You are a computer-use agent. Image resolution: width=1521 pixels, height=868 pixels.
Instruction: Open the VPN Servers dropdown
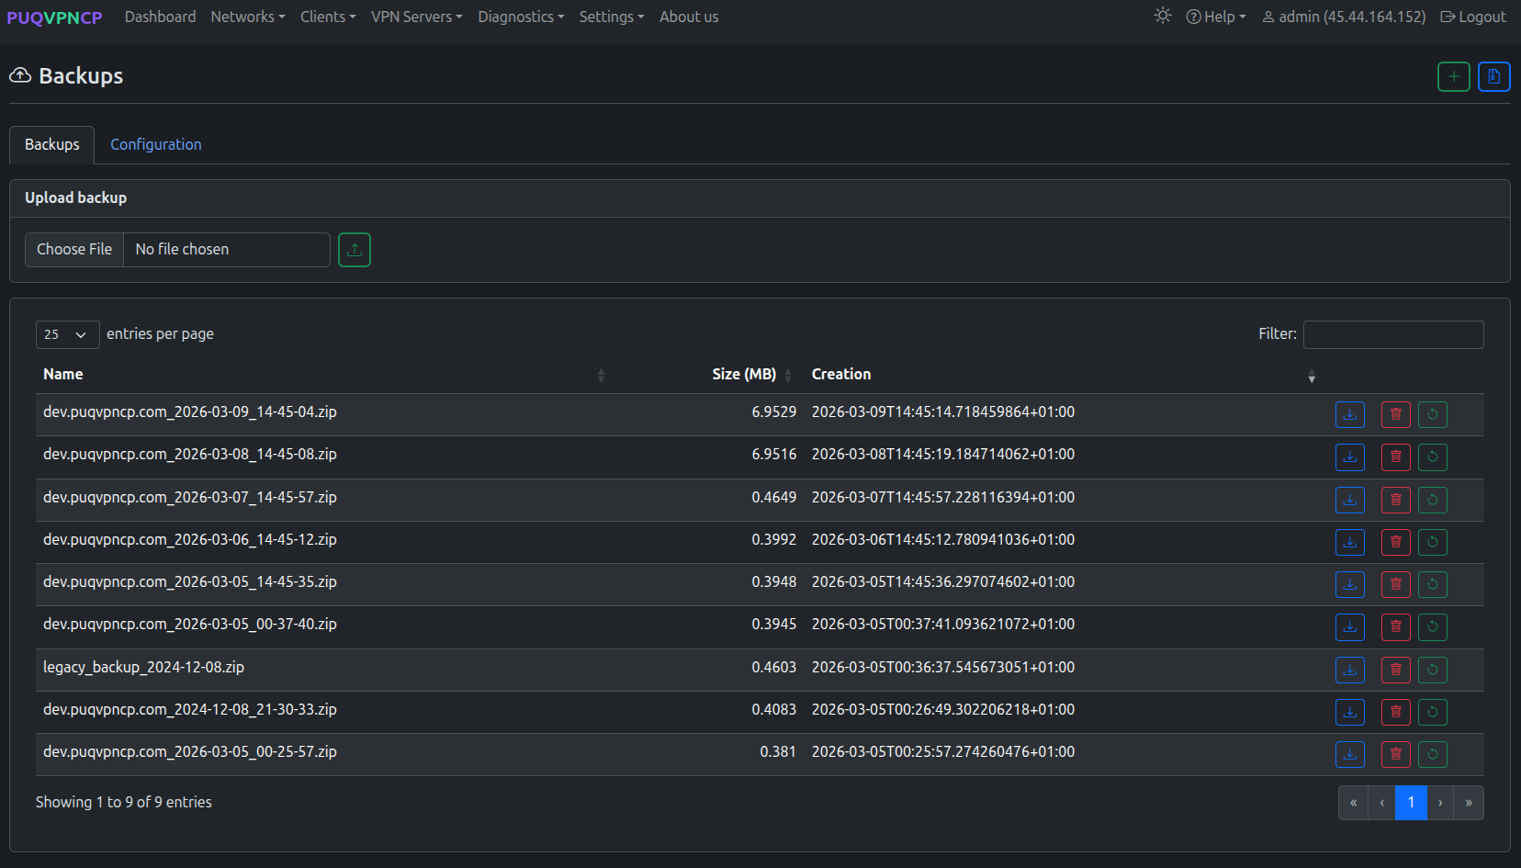point(416,17)
